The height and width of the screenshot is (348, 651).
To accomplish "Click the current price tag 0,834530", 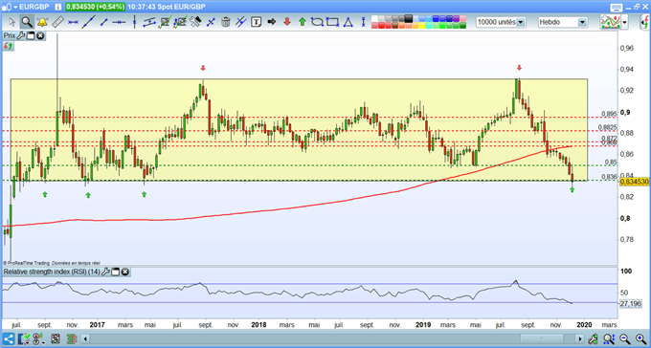I will coord(634,182).
